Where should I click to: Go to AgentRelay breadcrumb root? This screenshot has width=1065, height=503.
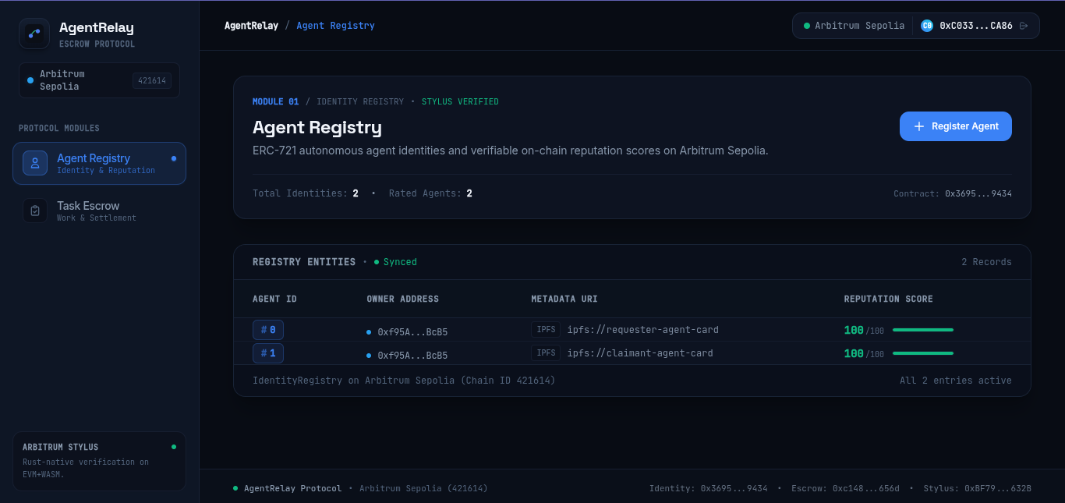pyautogui.click(x=251, y=26)
